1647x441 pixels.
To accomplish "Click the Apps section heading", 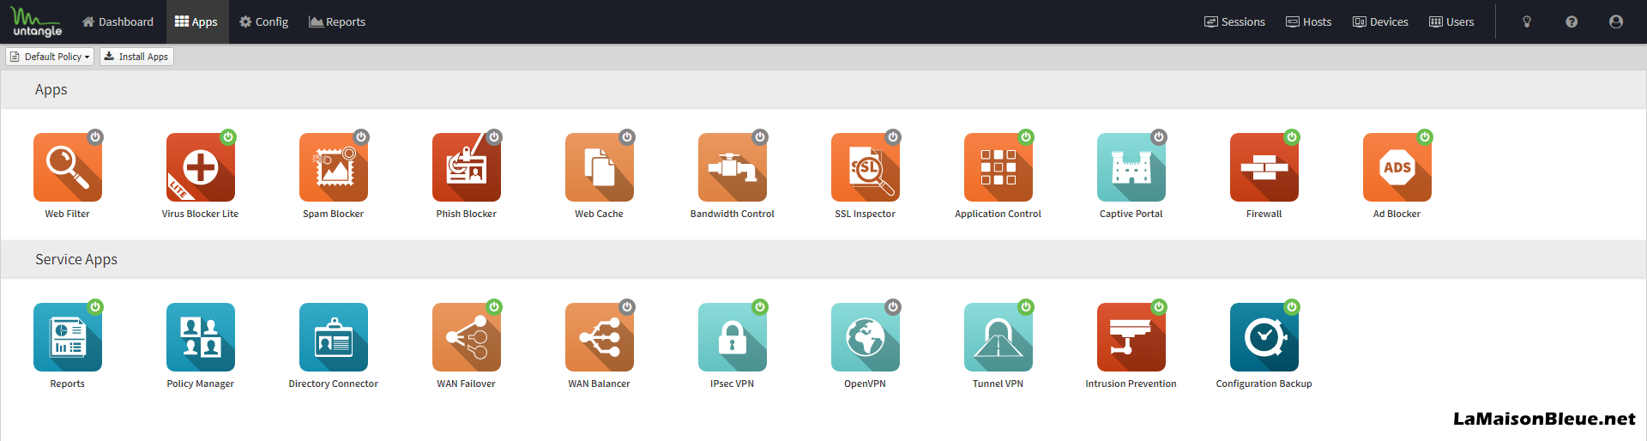I will (51, 89).
